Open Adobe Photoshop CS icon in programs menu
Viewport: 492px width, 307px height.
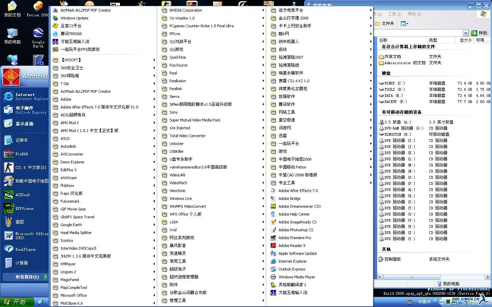point(273,230)
